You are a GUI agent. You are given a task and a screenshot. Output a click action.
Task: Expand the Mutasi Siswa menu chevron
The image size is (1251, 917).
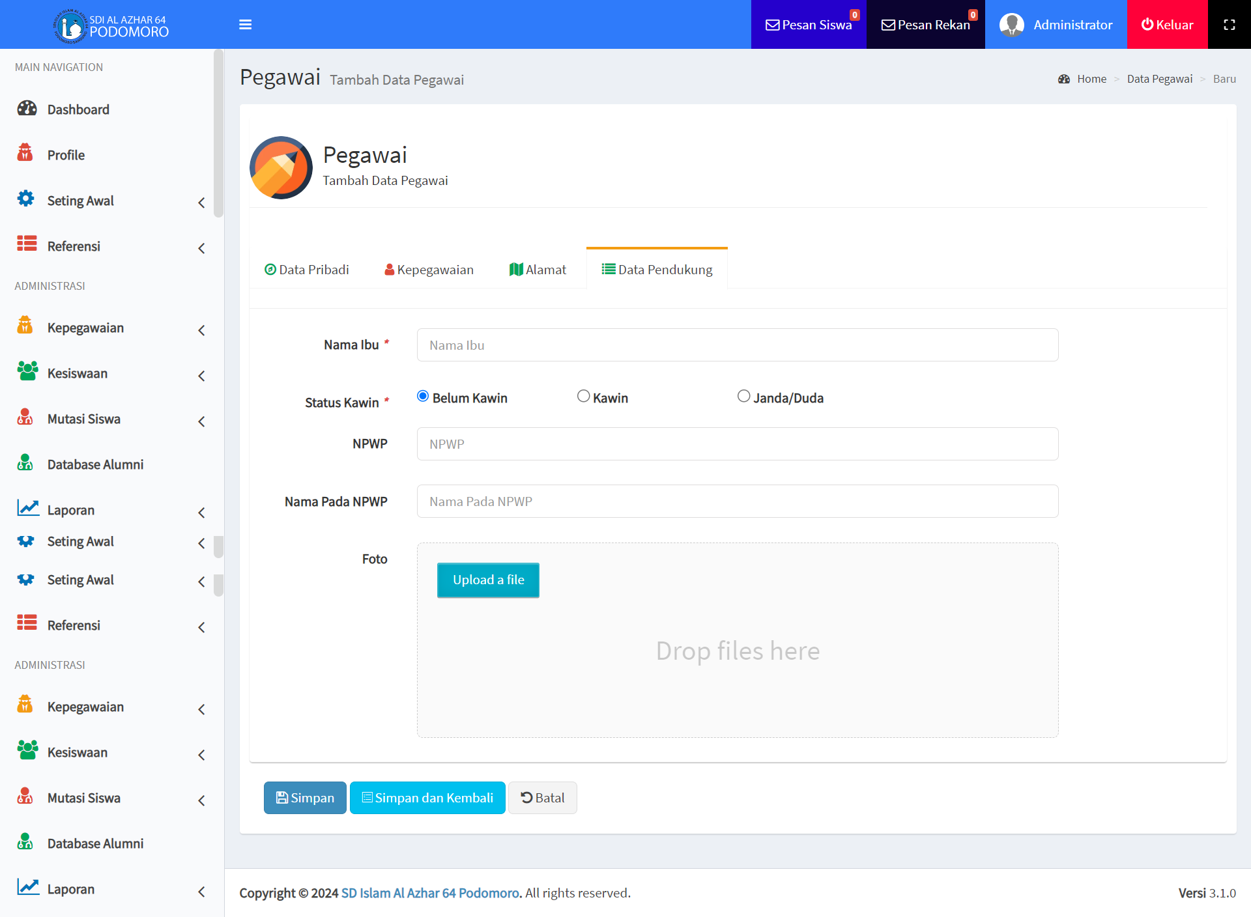[x=201, y=421]
